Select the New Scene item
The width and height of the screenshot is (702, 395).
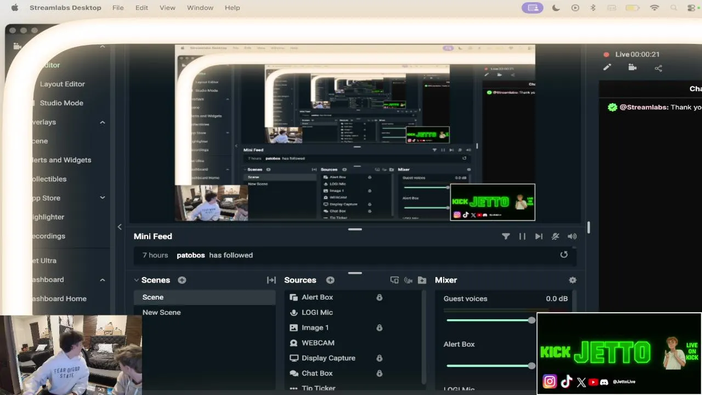click(x=205, y=312)
